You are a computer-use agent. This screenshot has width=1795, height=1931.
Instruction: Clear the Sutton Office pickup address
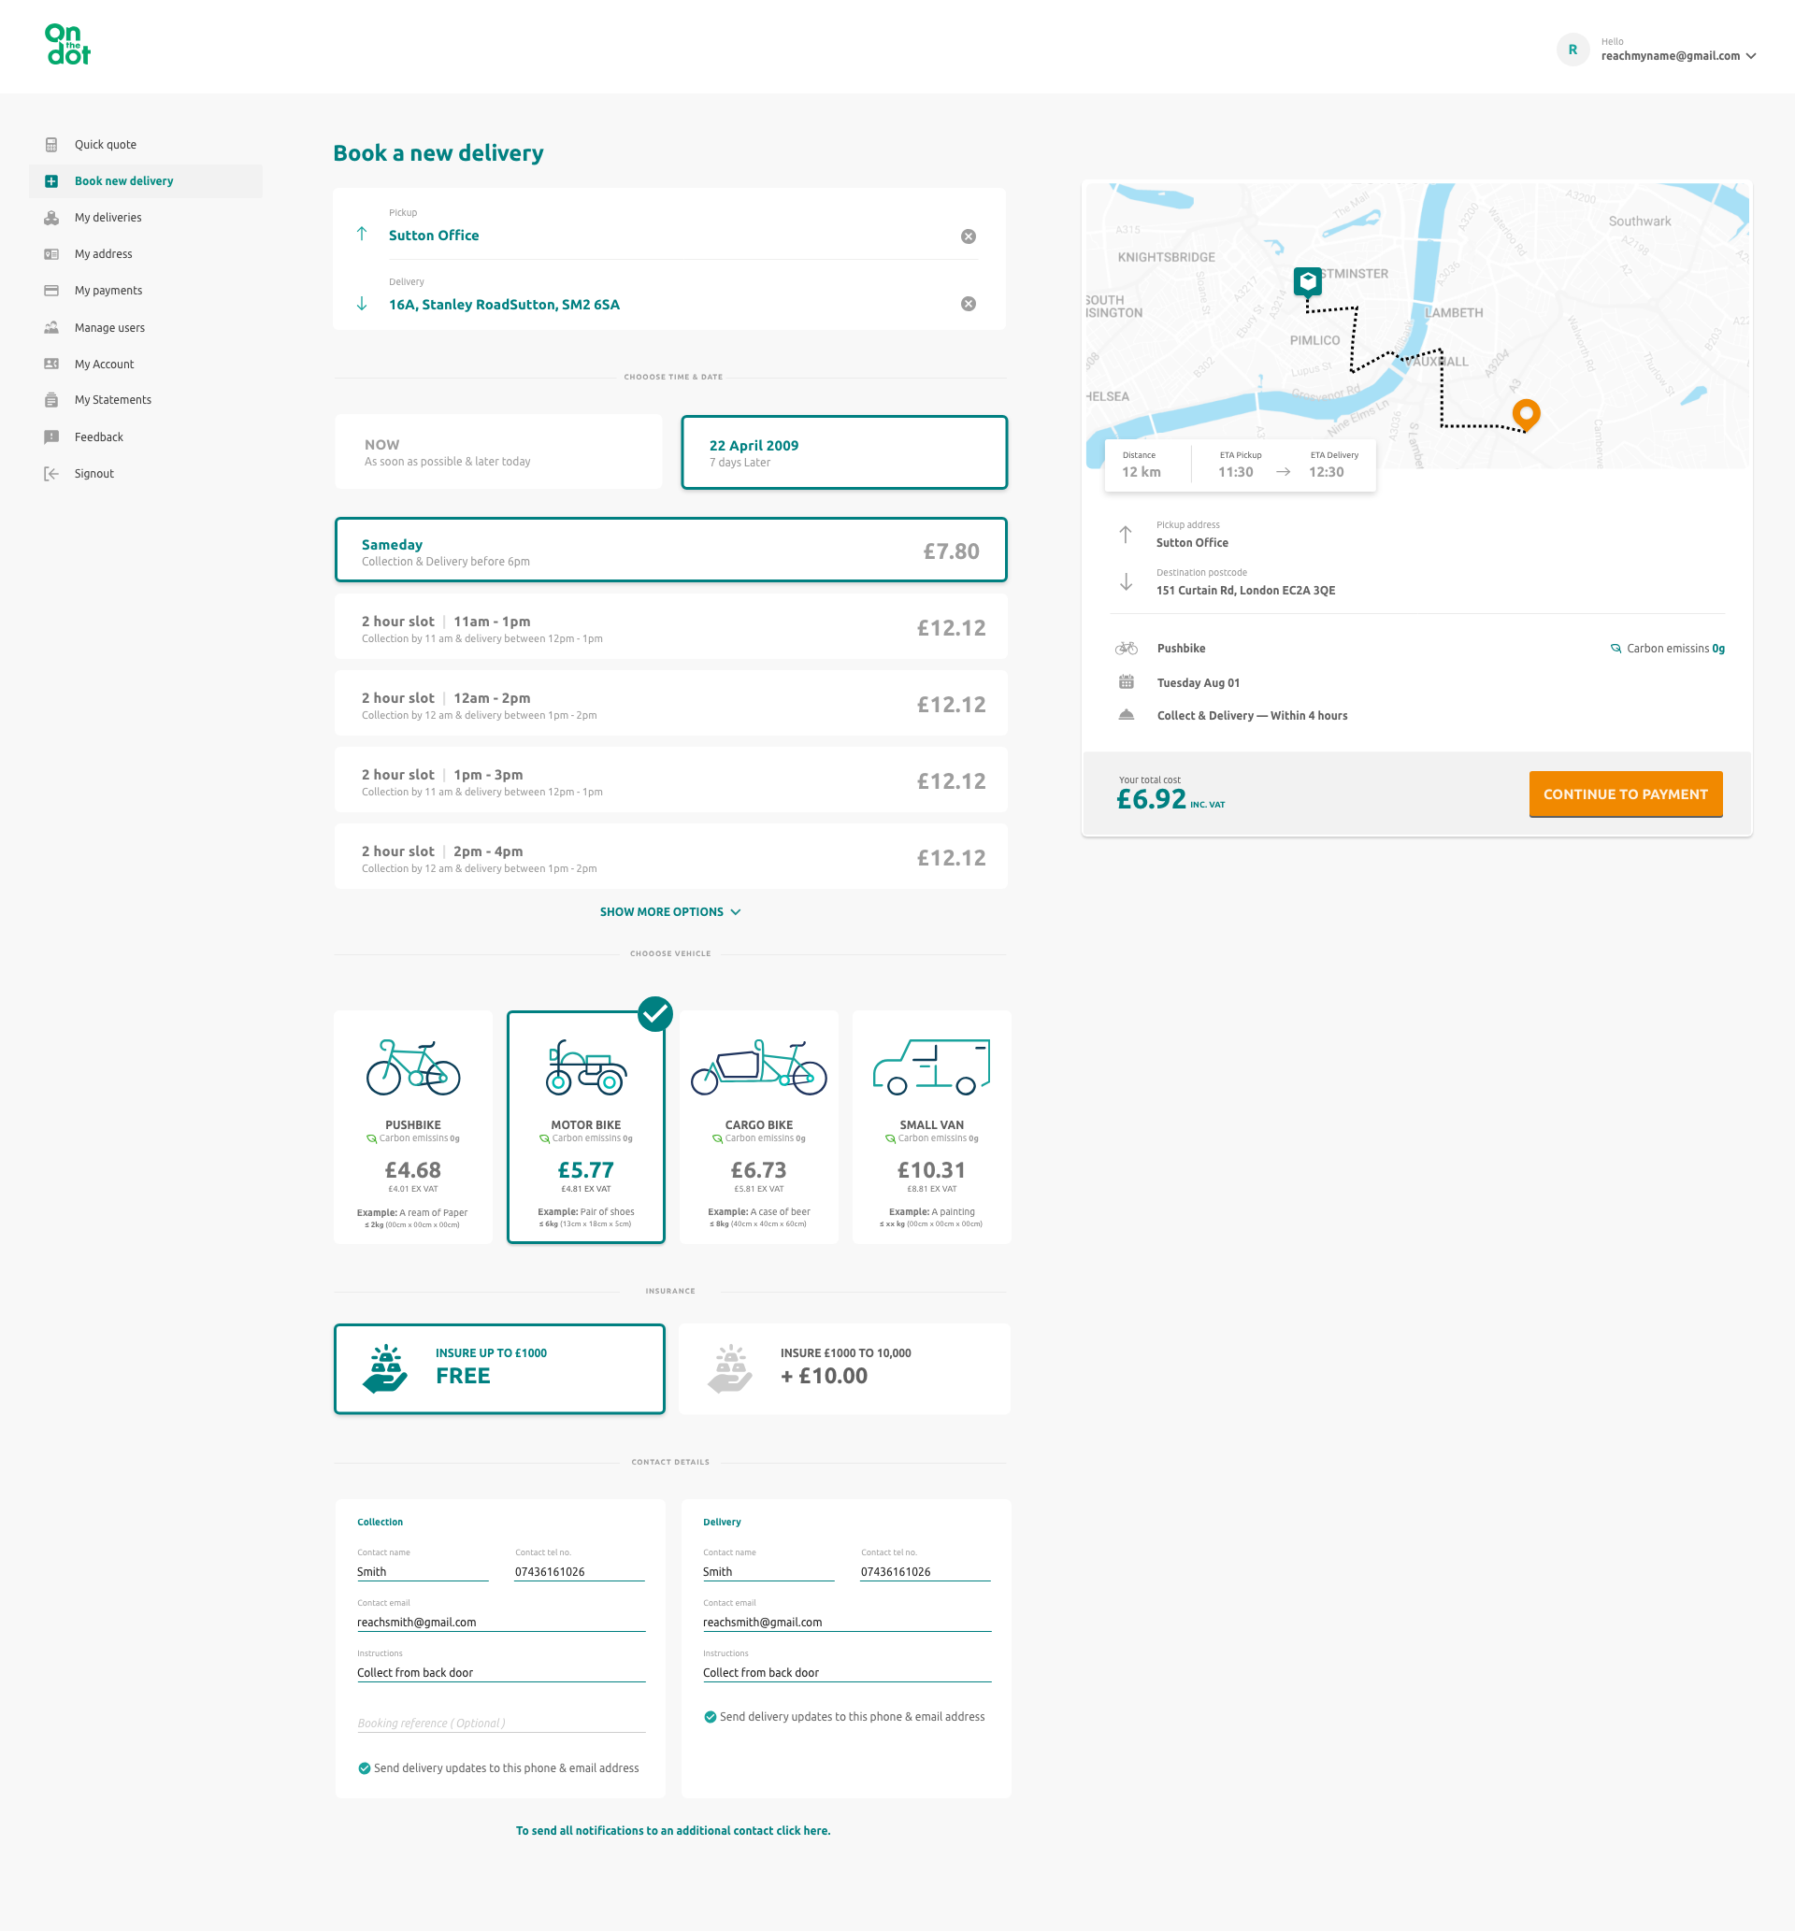pos(968,236)
